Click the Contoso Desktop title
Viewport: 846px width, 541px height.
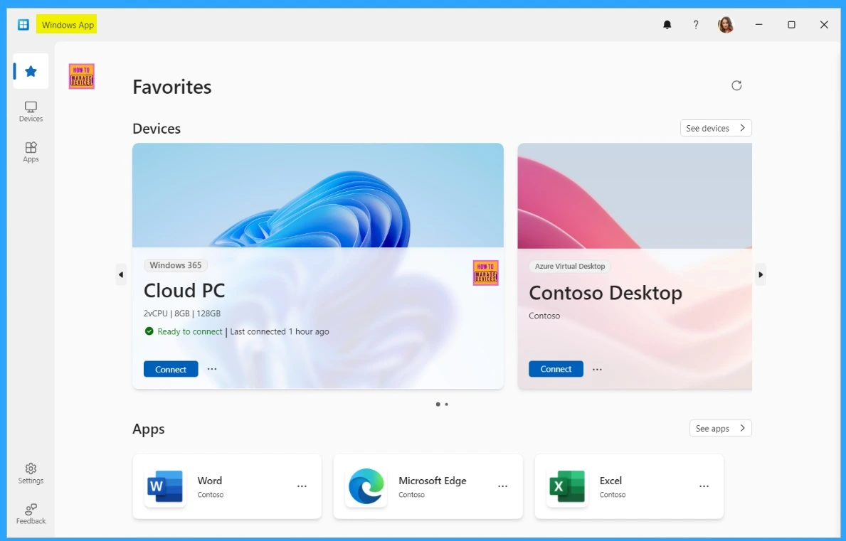[606, 293]
